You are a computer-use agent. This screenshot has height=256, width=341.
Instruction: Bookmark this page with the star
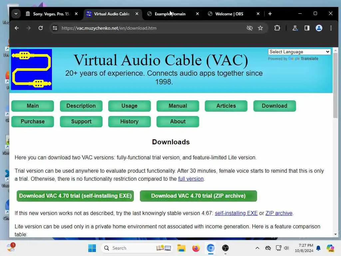pyautogui.click(x=260, y=28)
